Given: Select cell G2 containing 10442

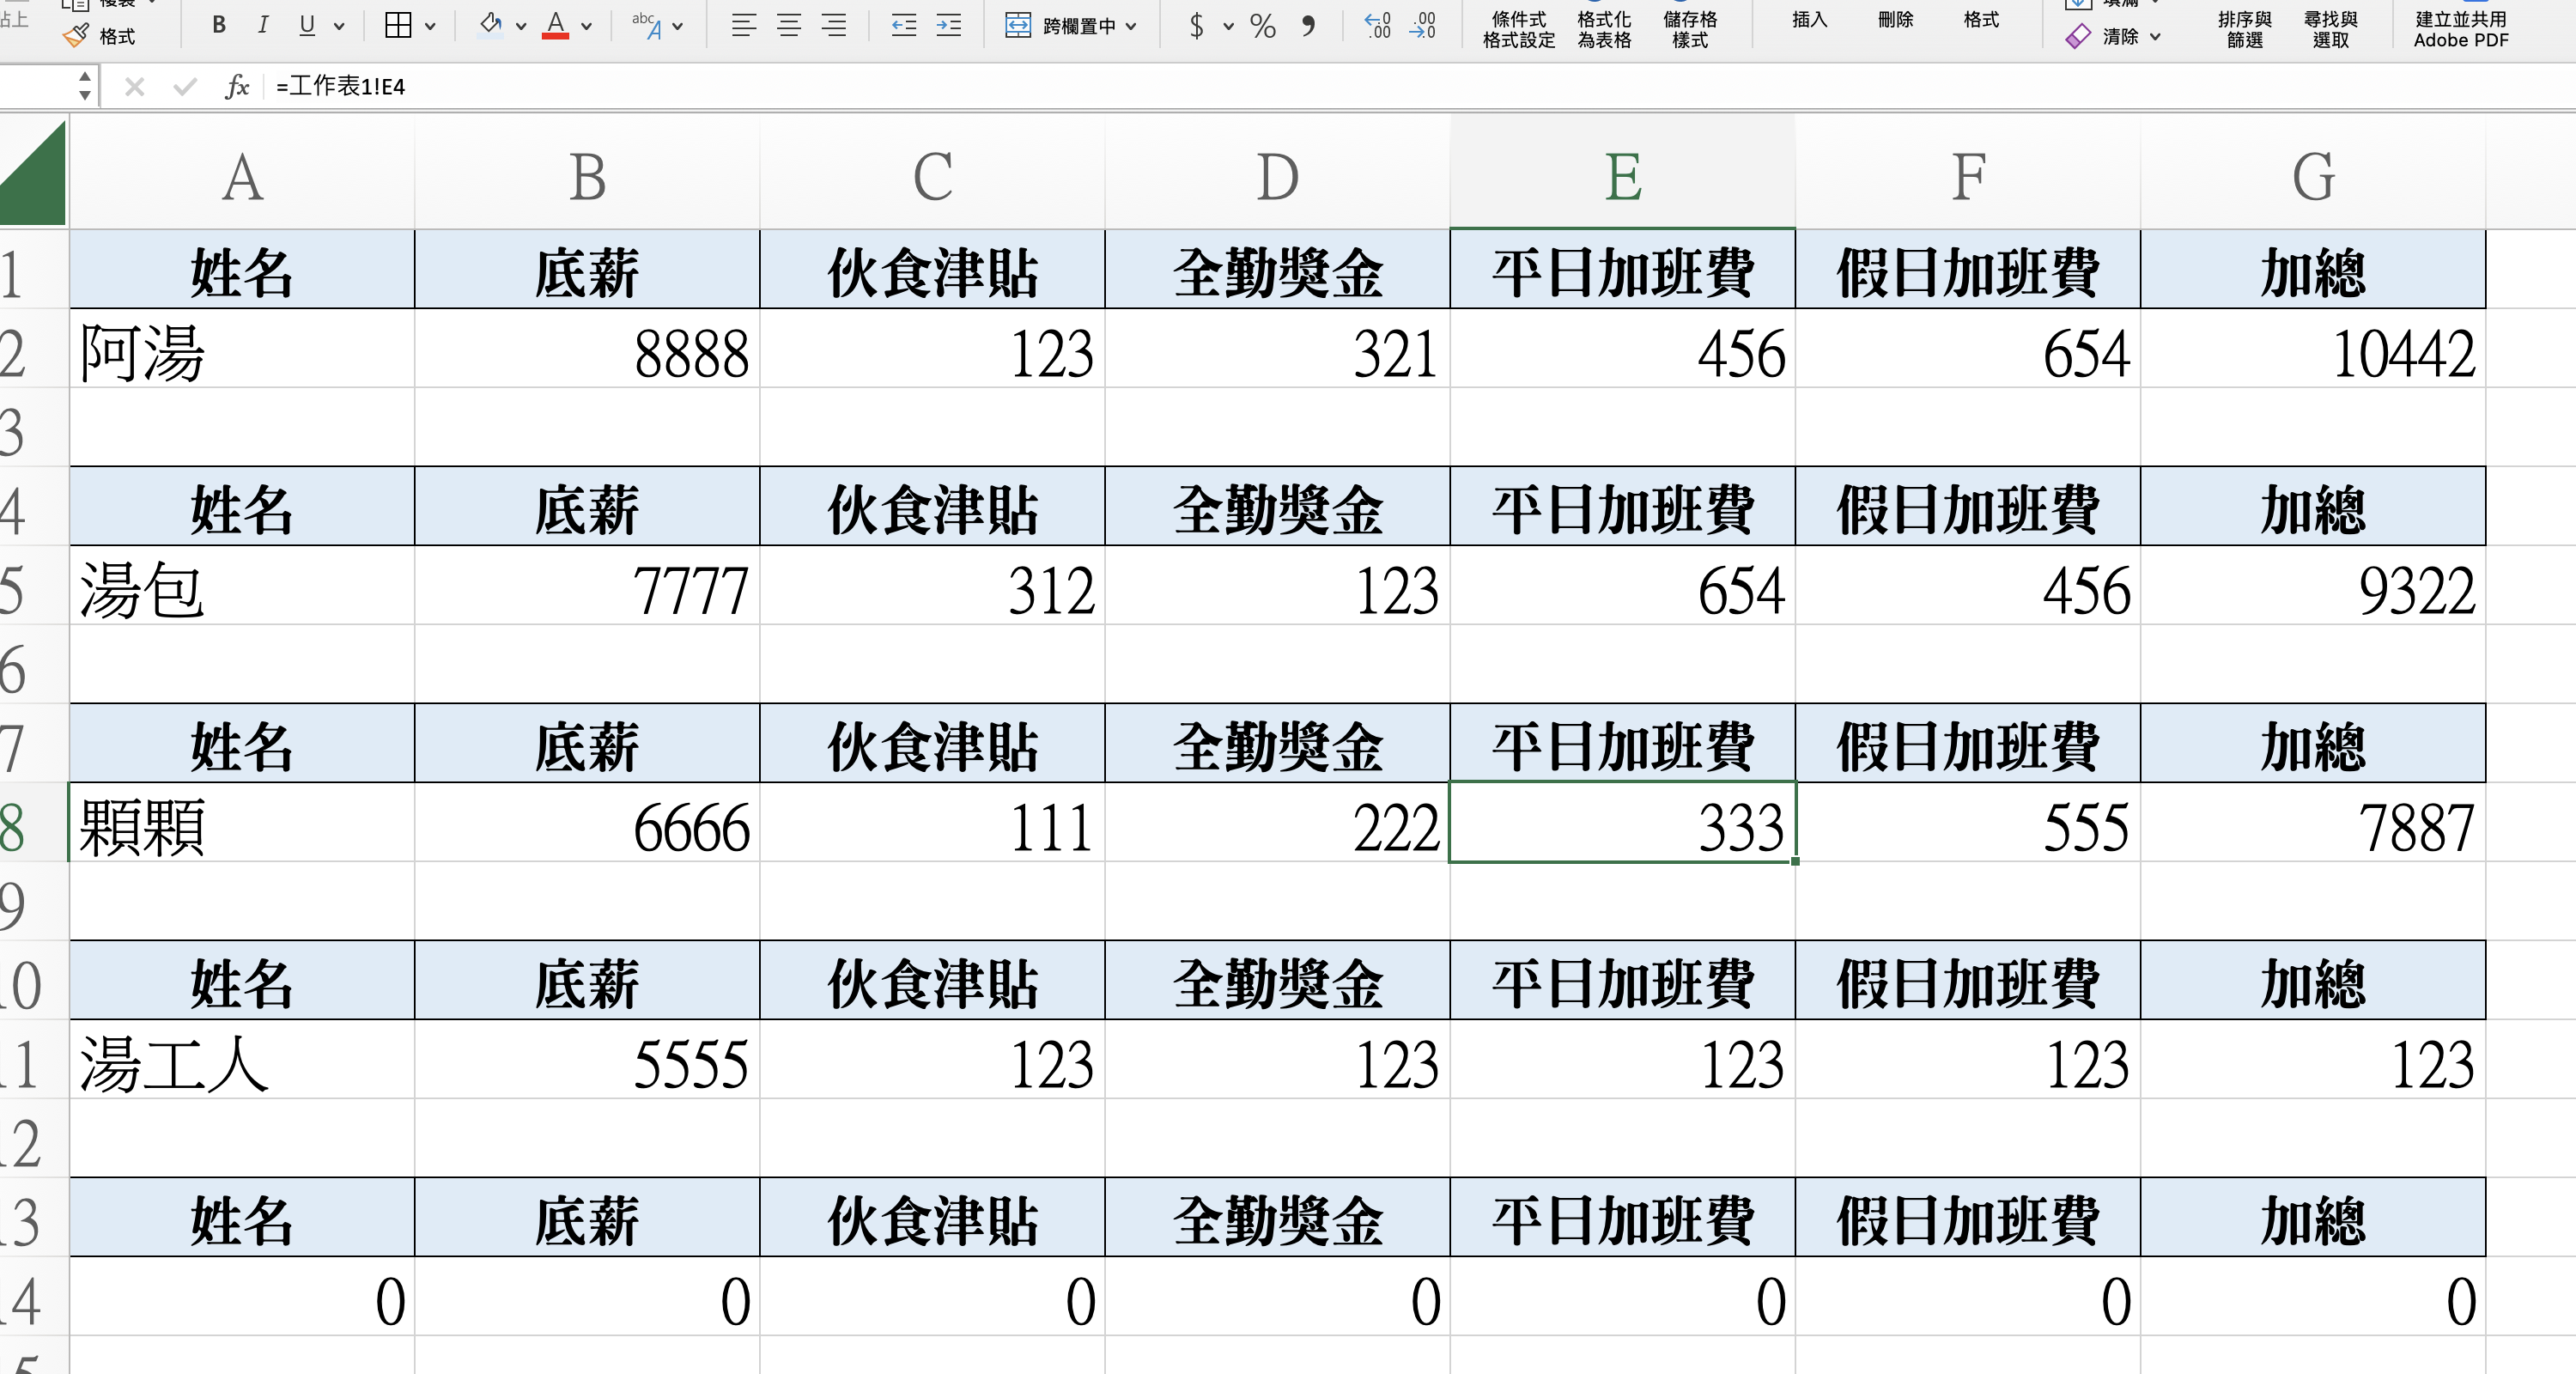Looking at the screenshot, I should pos(2312,350).
